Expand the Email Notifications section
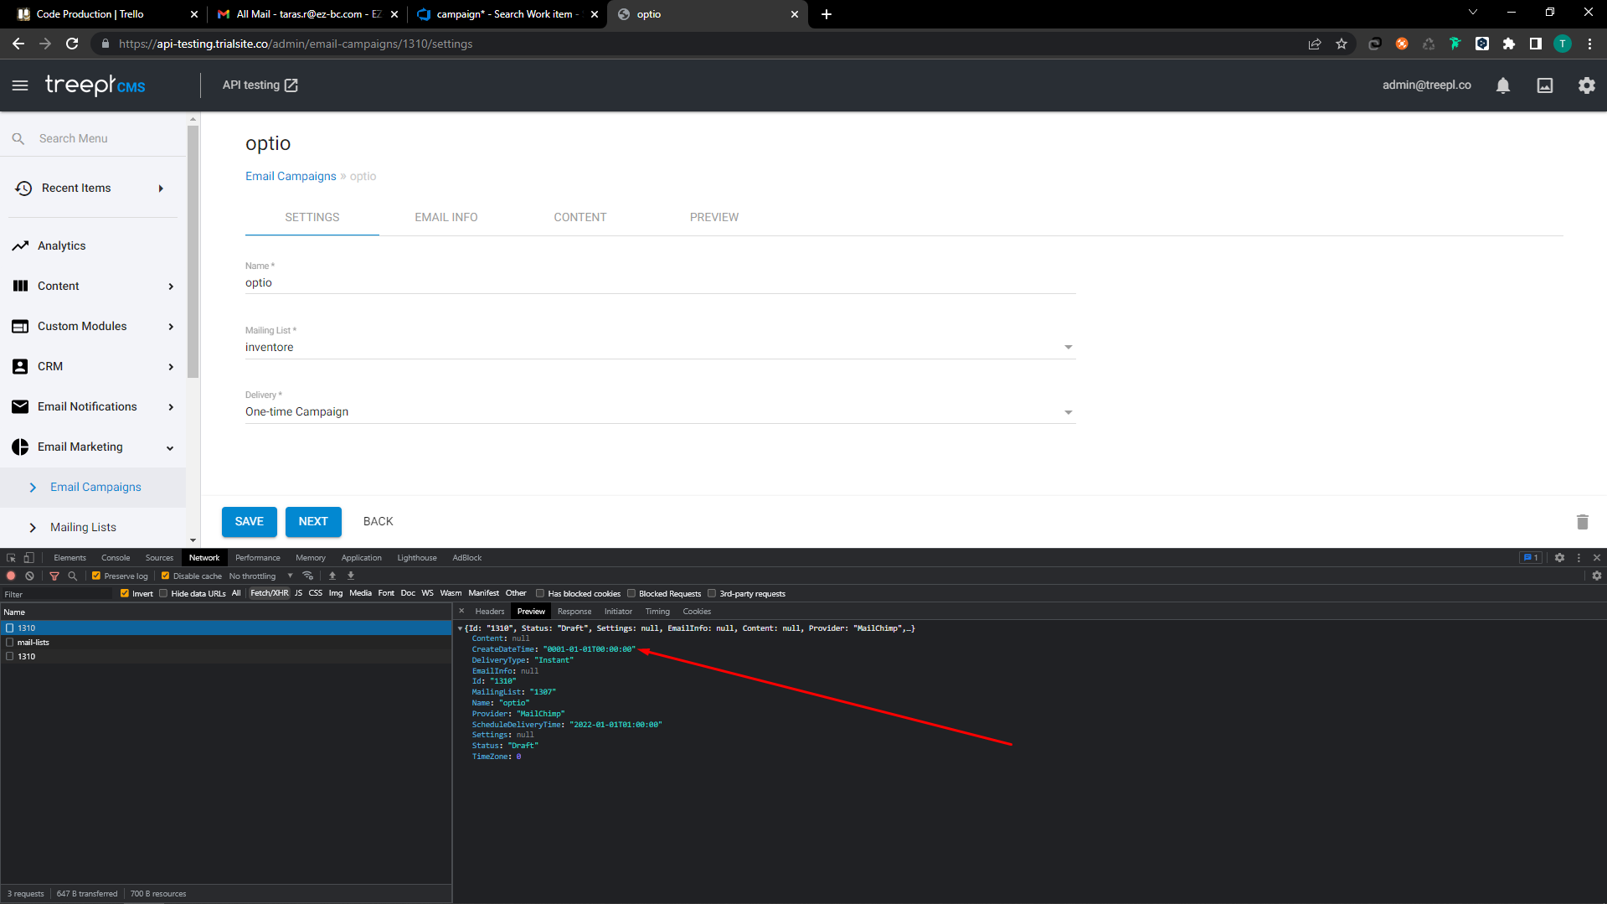This screenshot has height=904, width=1607. (x=92, y=407)
